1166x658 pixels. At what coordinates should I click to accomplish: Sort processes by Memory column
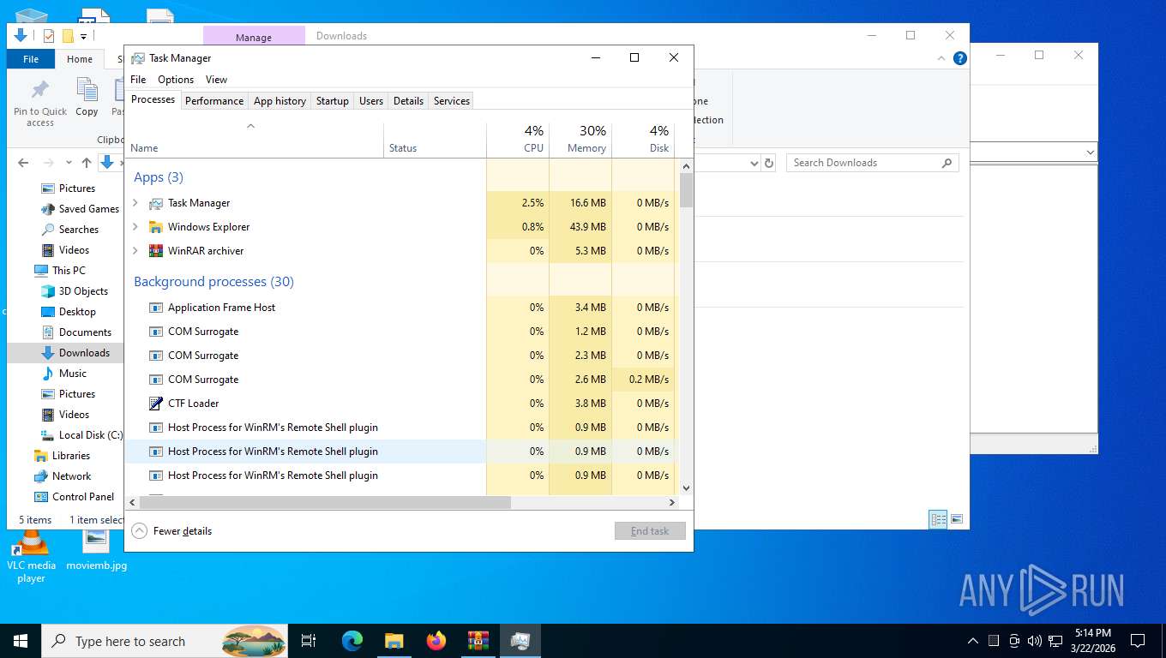pyautogui.click(x=580, y=140)
